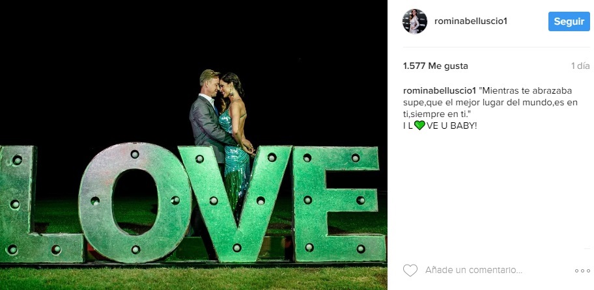
Task: Click the bold rominabelluscio1 username in caption
Action: (x=444, y=90)
